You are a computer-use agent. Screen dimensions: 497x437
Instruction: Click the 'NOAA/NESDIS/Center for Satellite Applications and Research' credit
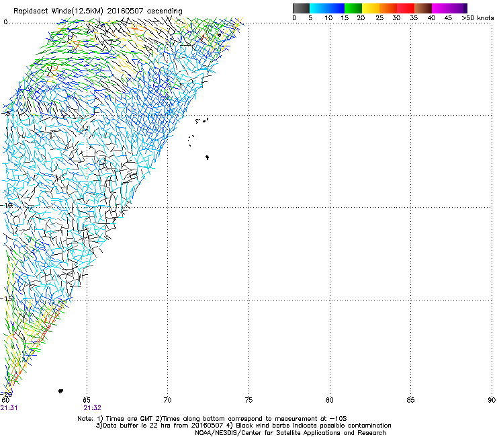click(290, 433)
